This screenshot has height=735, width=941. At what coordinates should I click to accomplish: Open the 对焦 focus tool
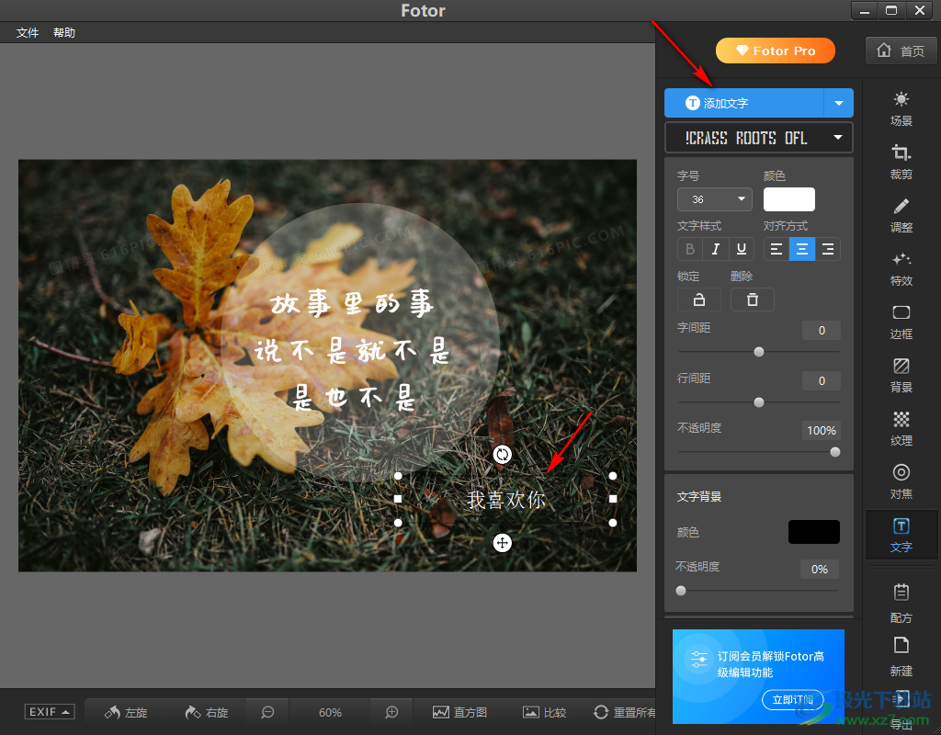tap(901, 481)
